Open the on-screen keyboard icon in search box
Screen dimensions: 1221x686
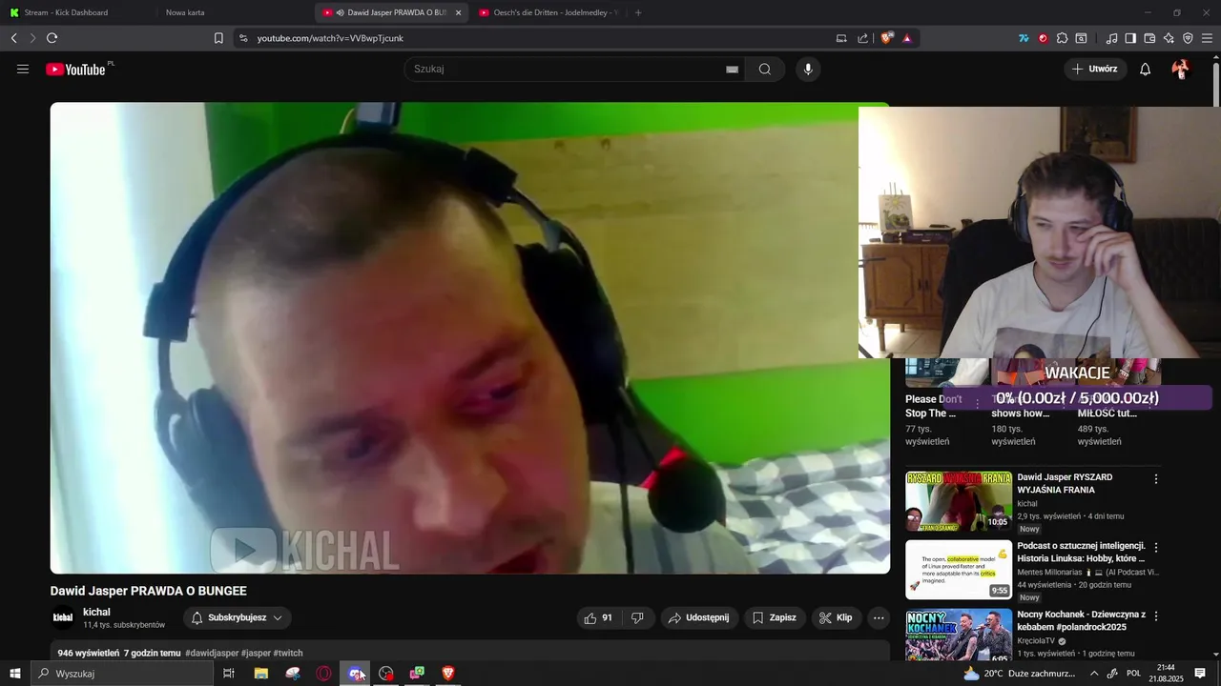(x=733, y=70)
